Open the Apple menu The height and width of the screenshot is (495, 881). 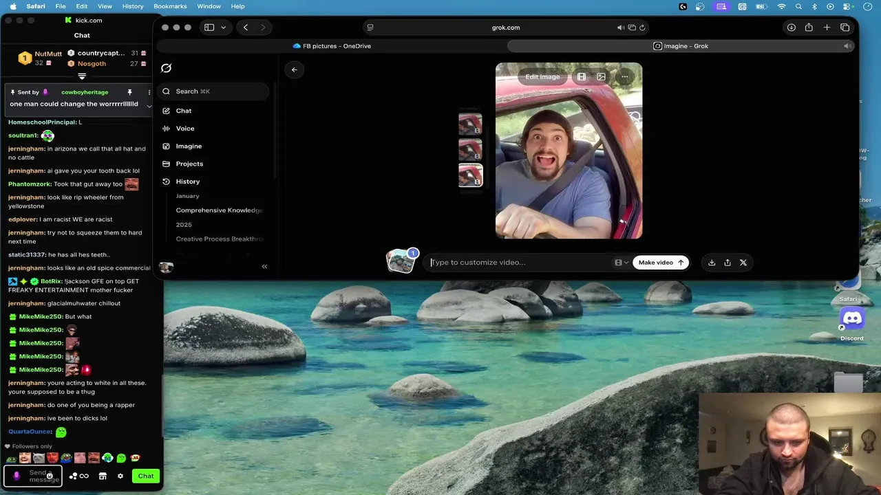13,6
